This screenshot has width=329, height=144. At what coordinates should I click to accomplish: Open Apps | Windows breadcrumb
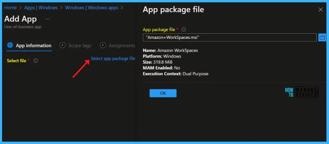[41, 8]
